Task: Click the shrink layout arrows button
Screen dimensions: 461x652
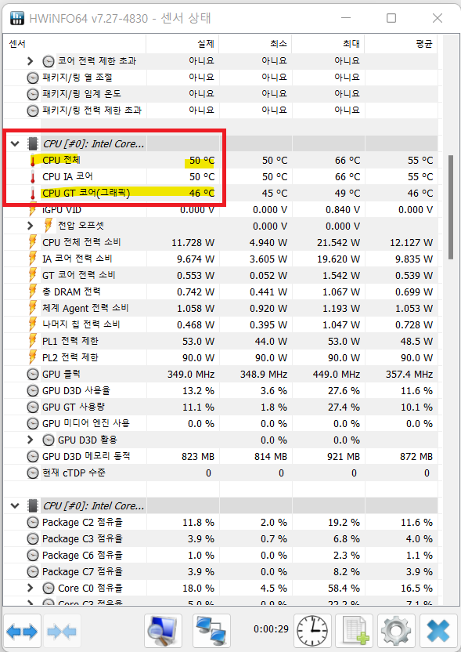Action: 62,632
